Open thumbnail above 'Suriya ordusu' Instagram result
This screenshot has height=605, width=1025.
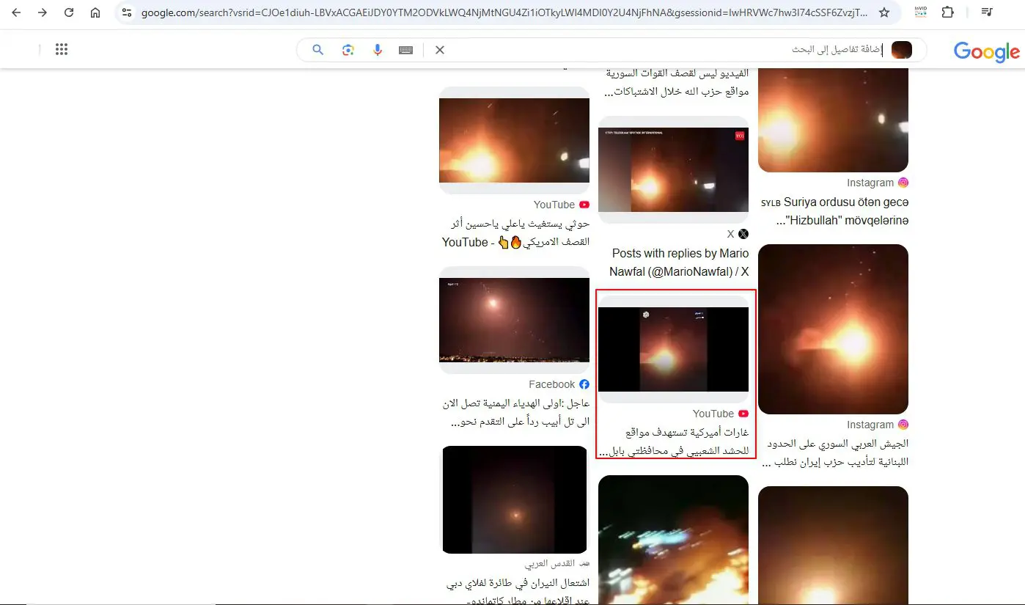pyautogui.click(x=833, y=120)
